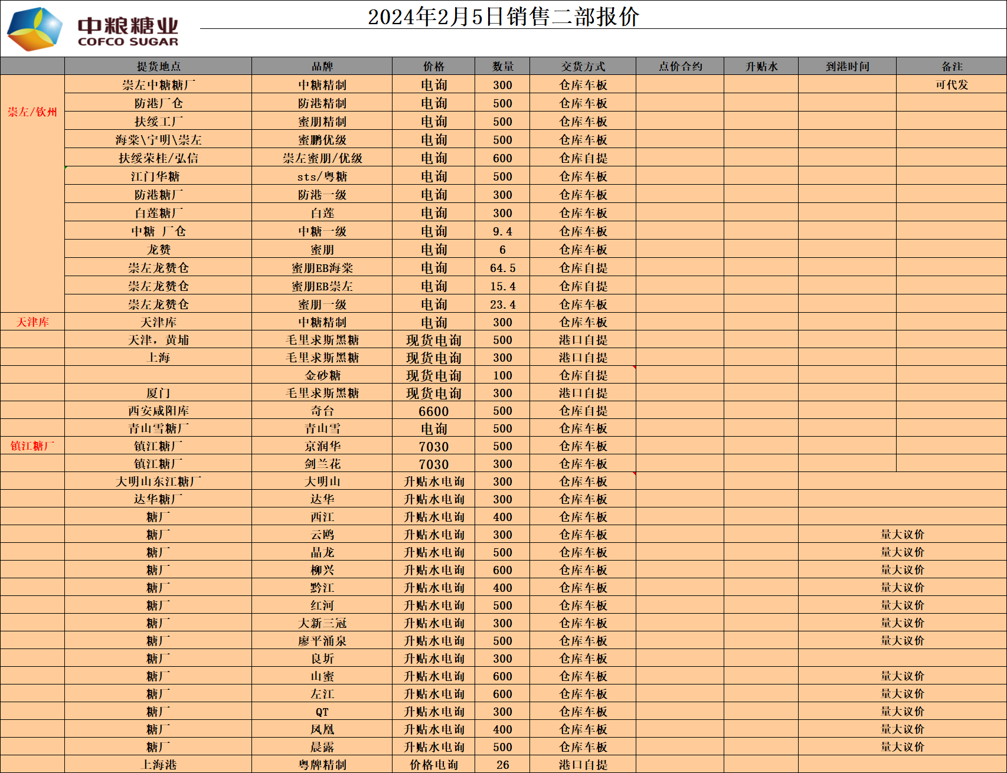Click the 金砂糖 brand cell
1007x773 pixels.
(x=322, y=375)
